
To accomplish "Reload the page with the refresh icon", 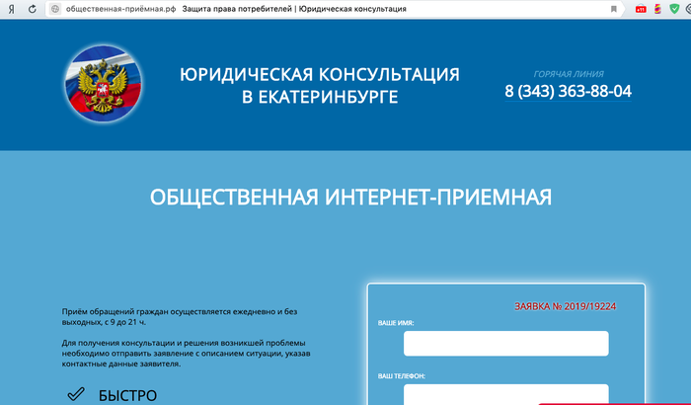I will [x=32, y=8].
